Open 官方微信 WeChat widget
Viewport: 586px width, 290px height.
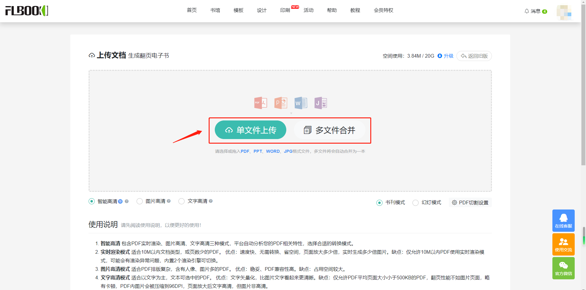tap(563, 268)
